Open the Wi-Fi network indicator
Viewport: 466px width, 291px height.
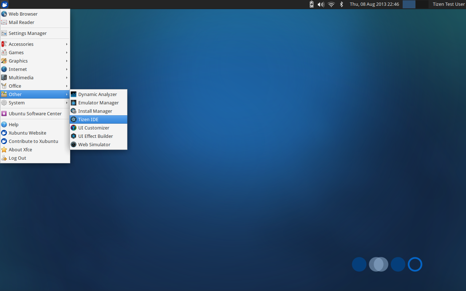click(x=331, y=4)
